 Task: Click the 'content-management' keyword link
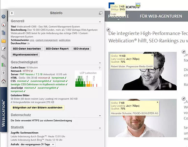[x=46, y=40]
